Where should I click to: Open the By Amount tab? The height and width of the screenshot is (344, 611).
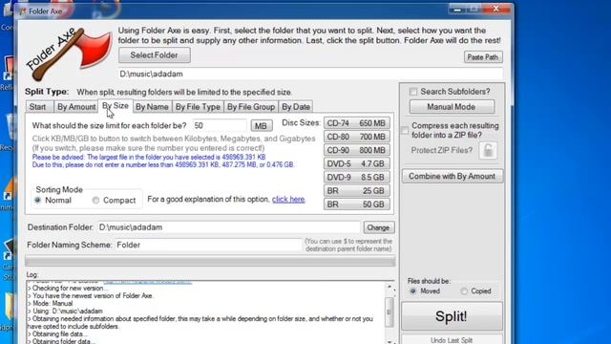coord(76,106)
